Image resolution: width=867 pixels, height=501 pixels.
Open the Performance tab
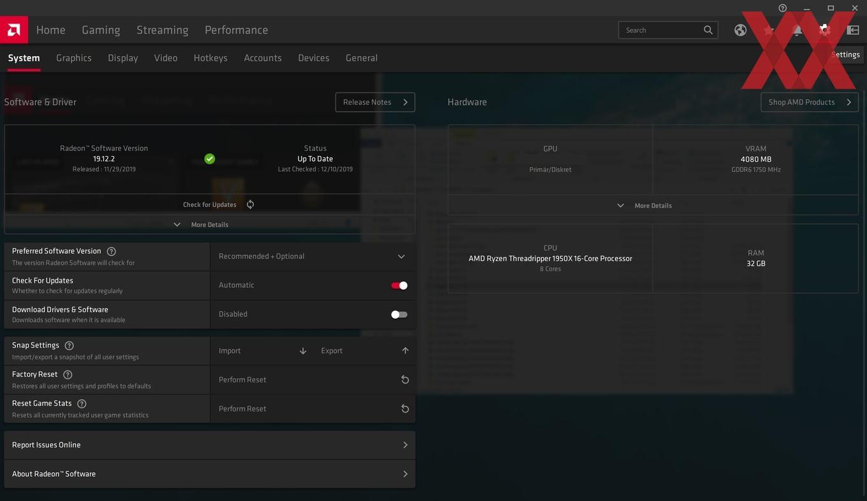pos(237,30)
